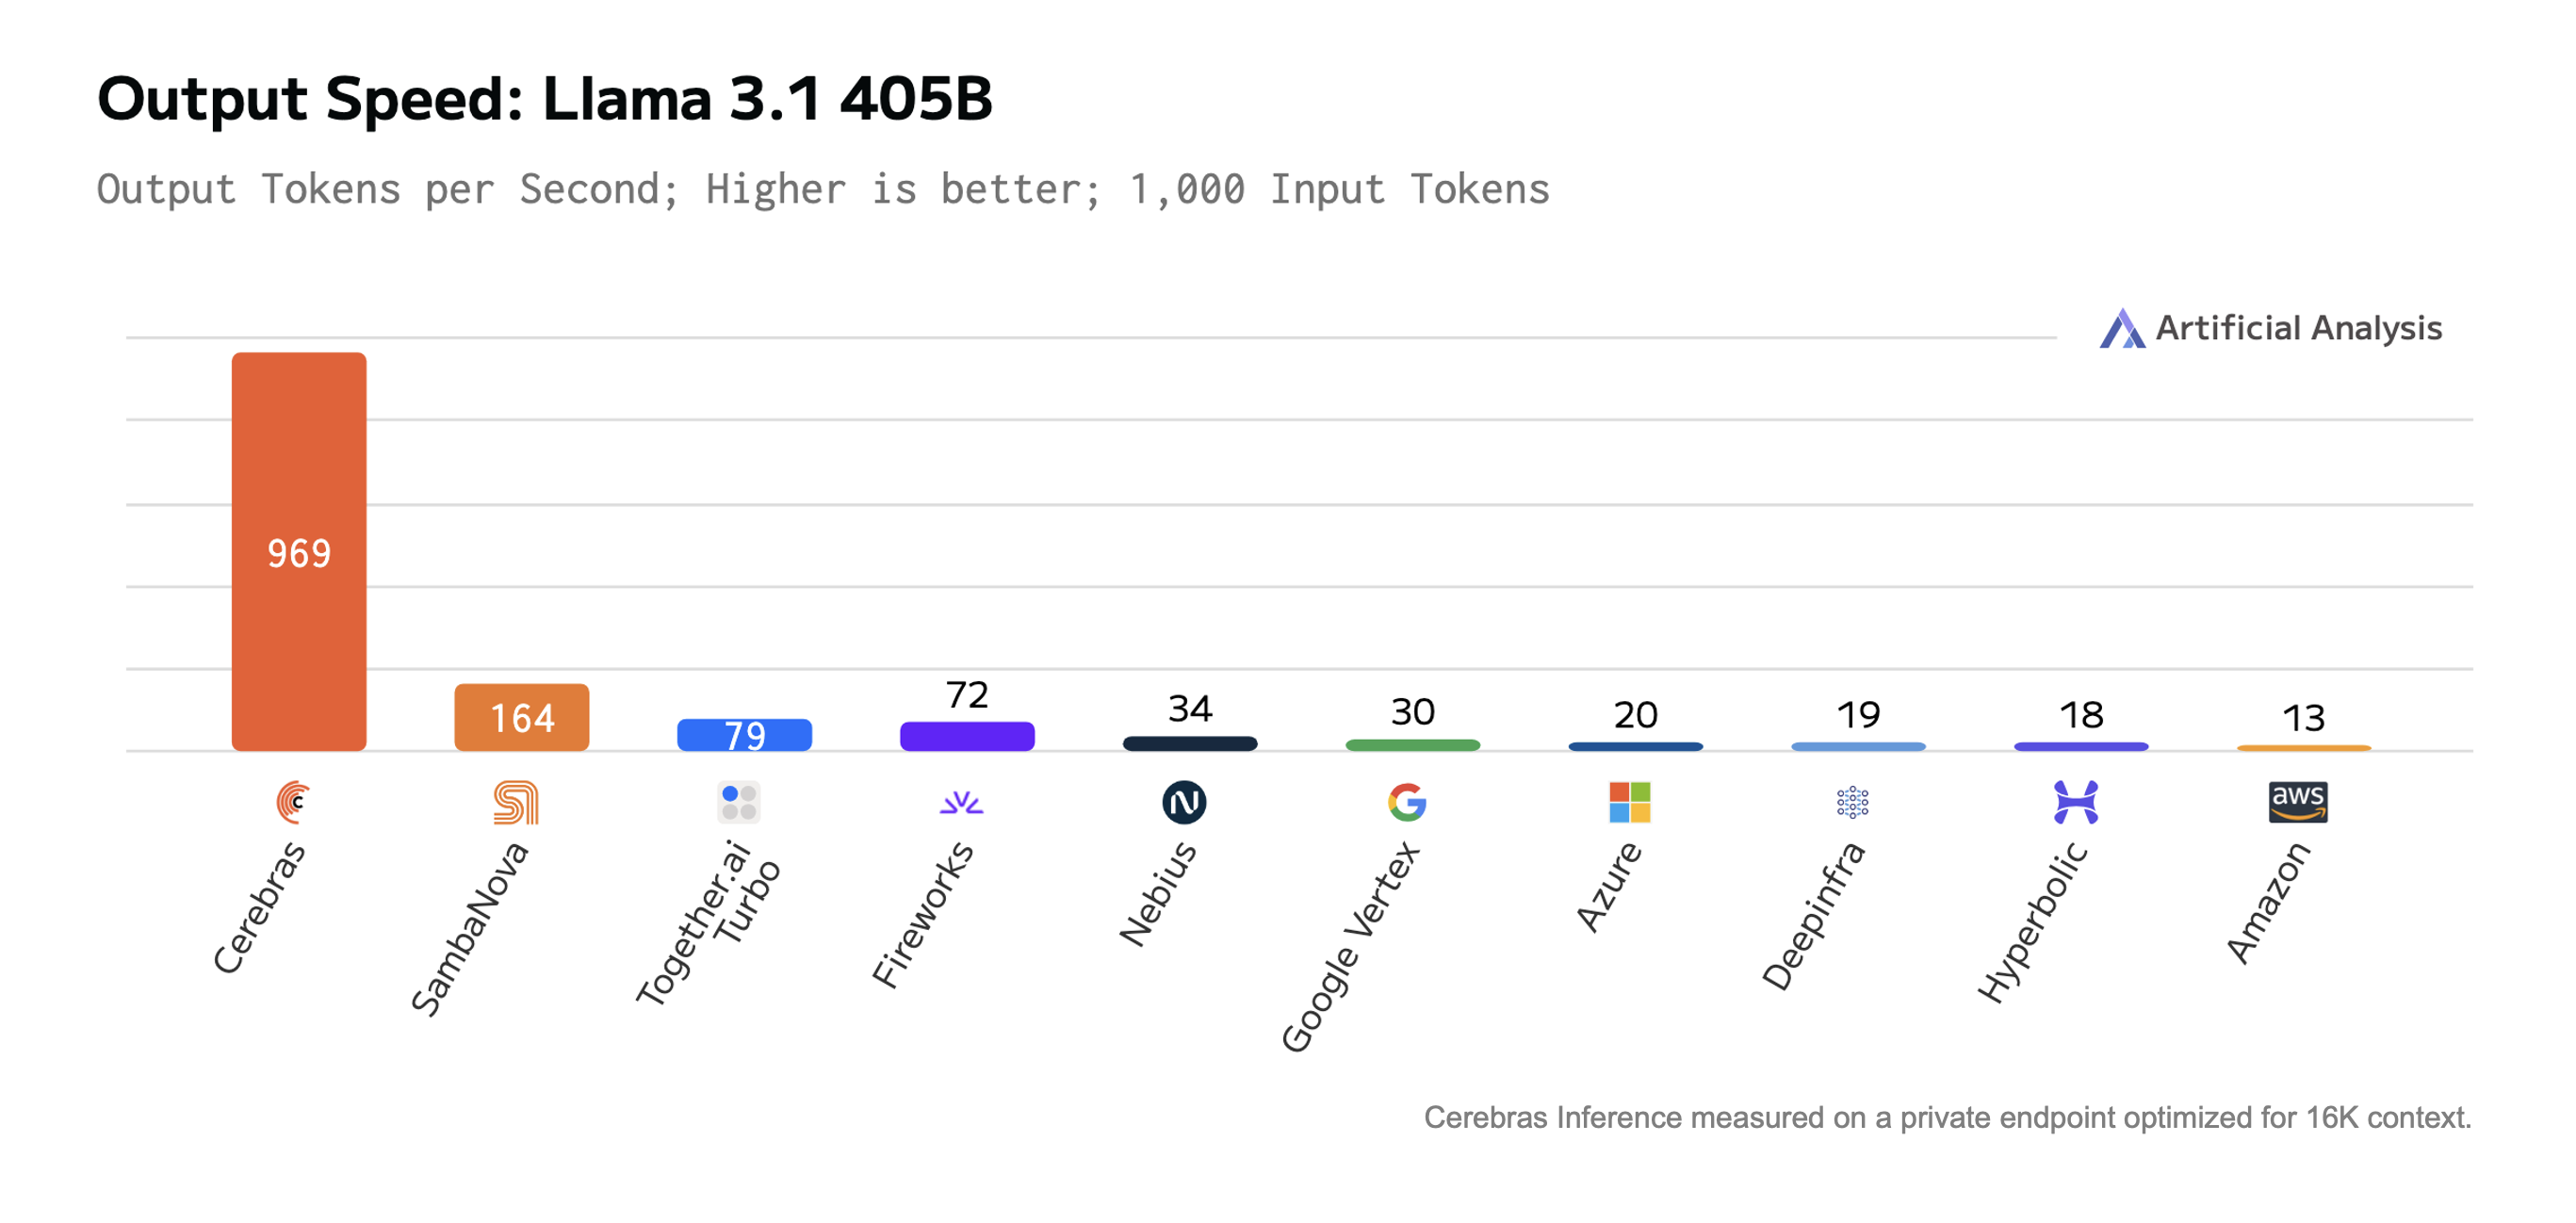Image resolution: width=2576 pixels, height=1223 pixels.
Task: Click the Google Vertex axis label
Action: point(1350,948)
